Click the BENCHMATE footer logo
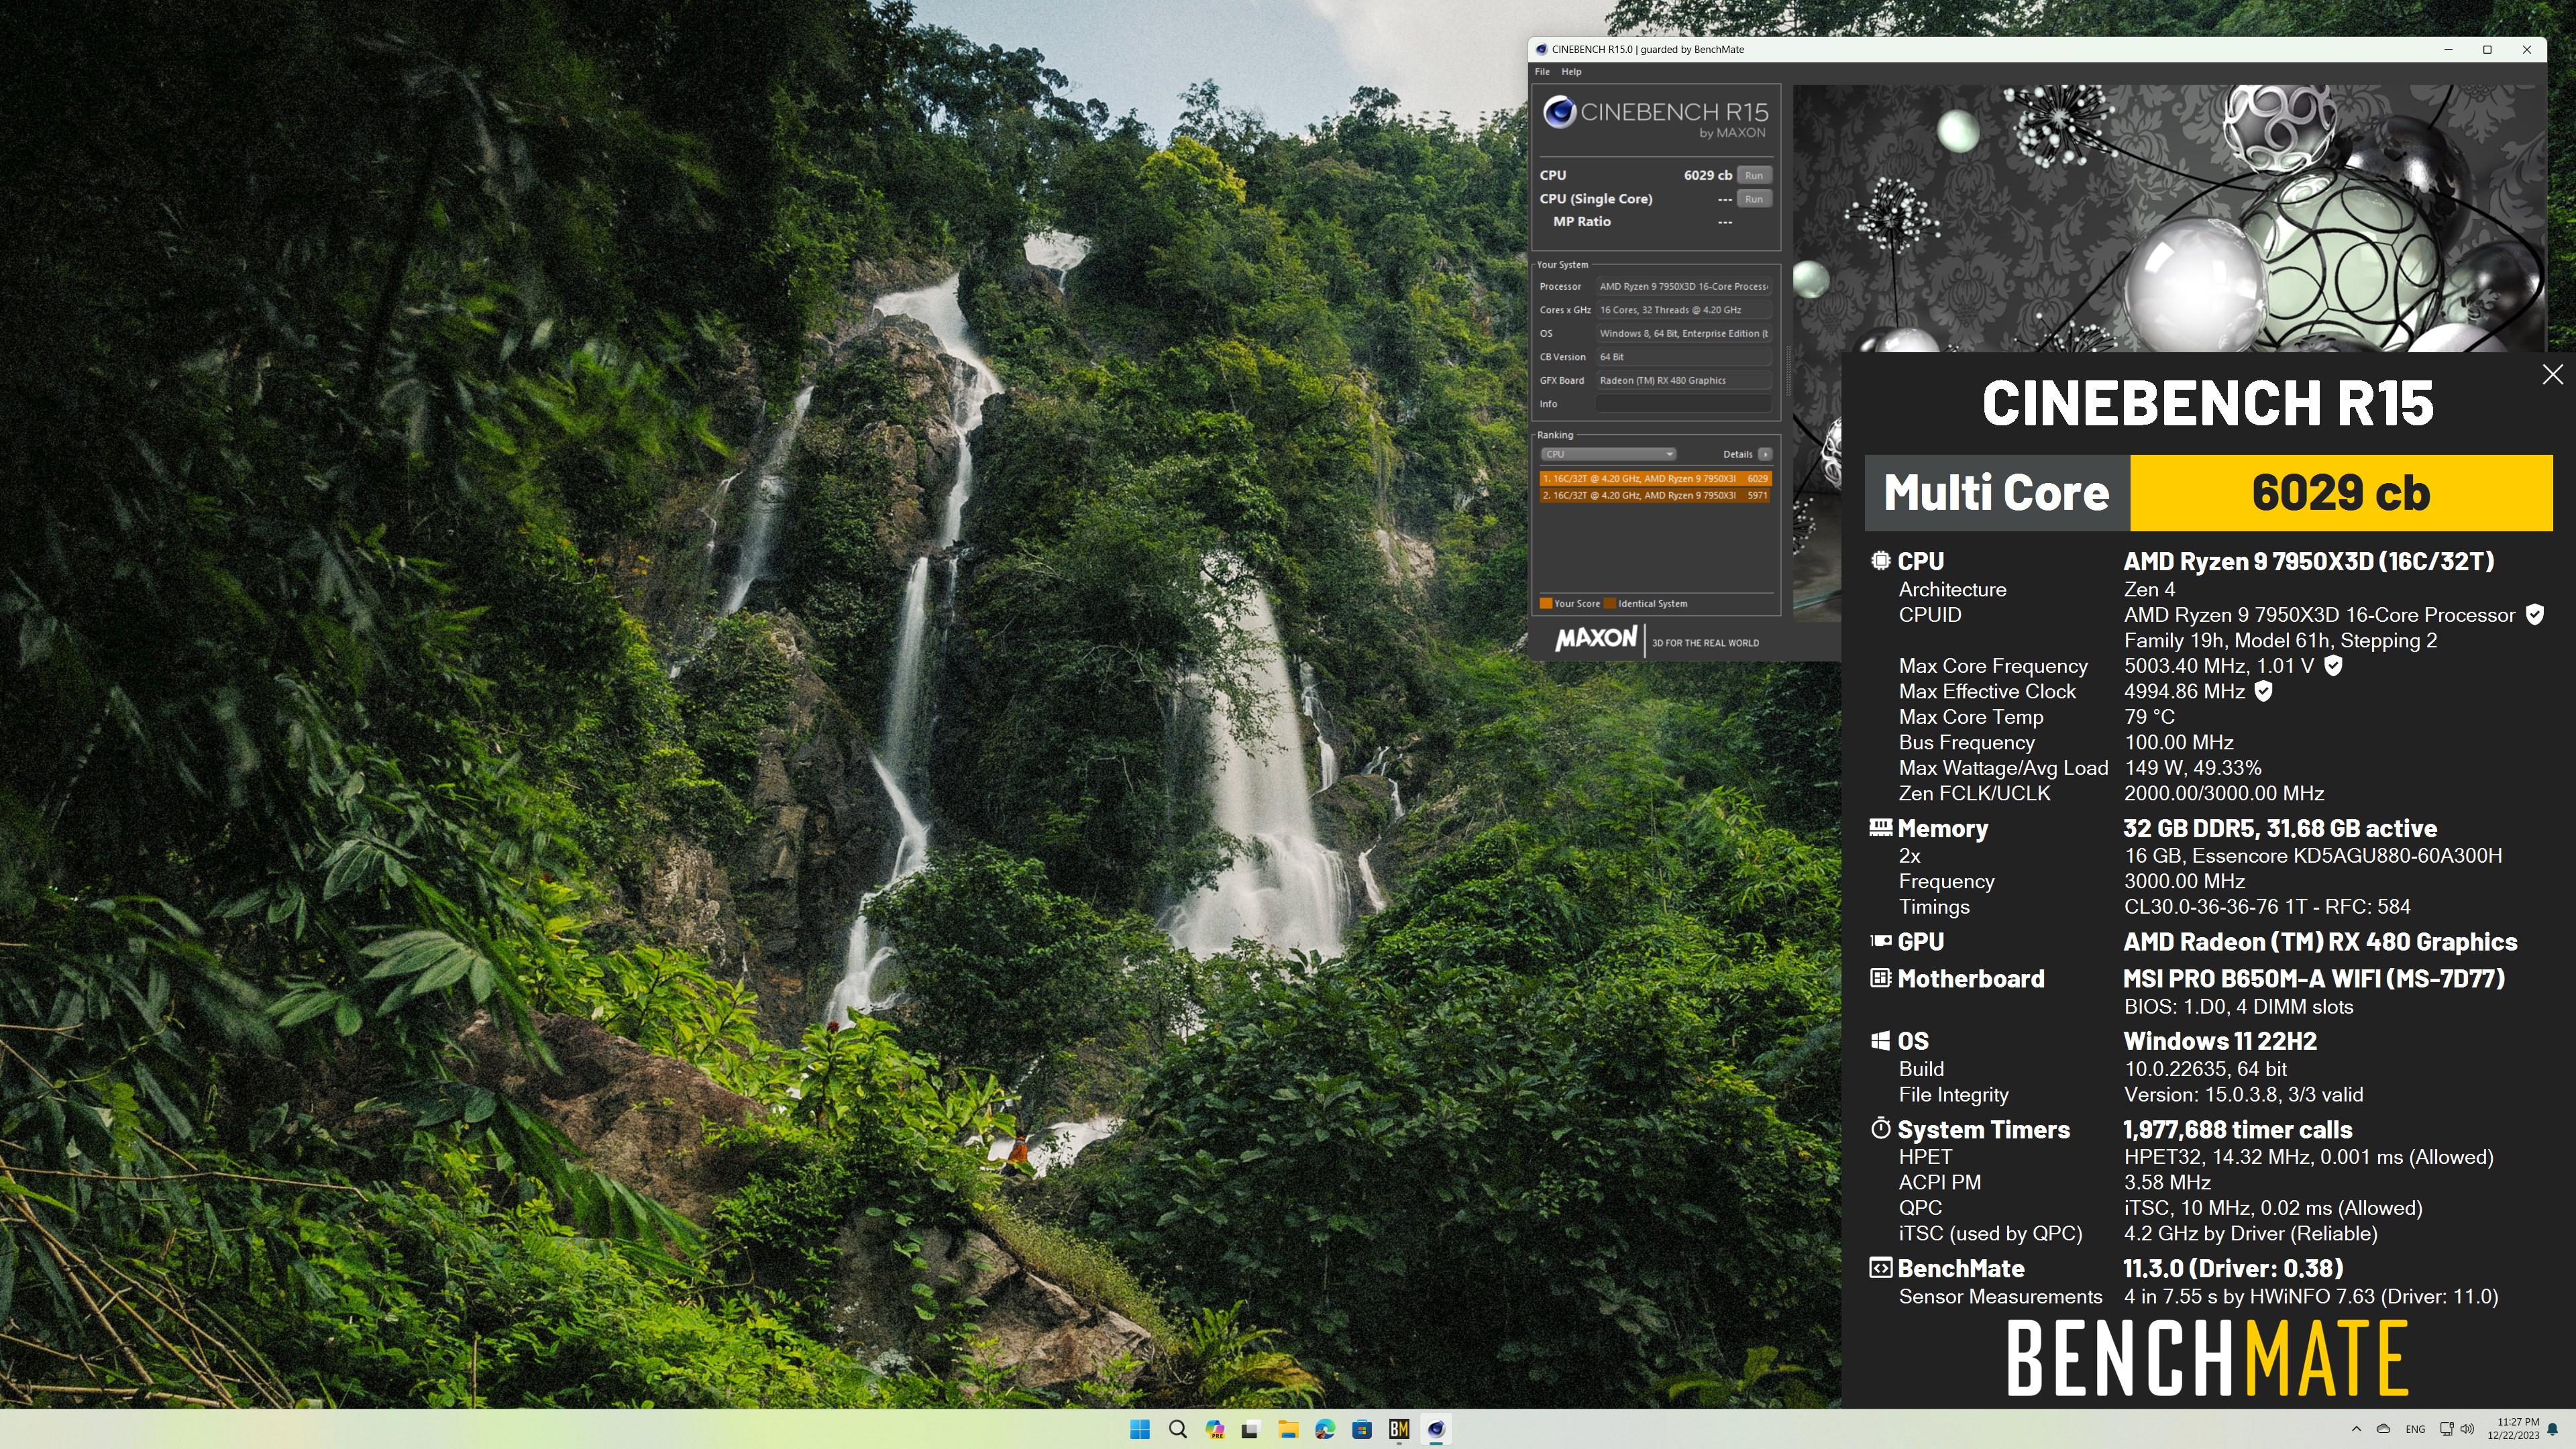Image resolution: width=2576 pixels, height=1449 pixels. (2208, 1358)
